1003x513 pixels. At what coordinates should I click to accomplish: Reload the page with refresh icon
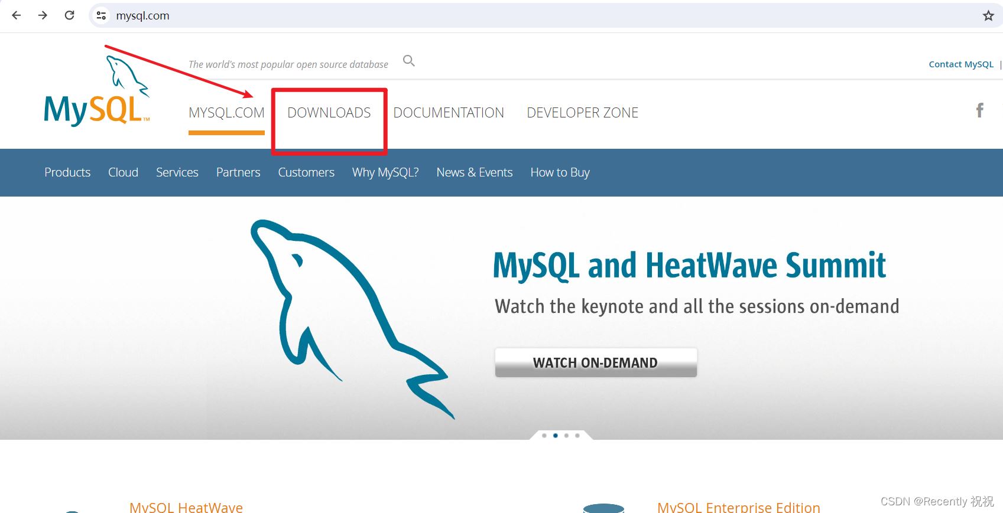click(x=69, y=15)
